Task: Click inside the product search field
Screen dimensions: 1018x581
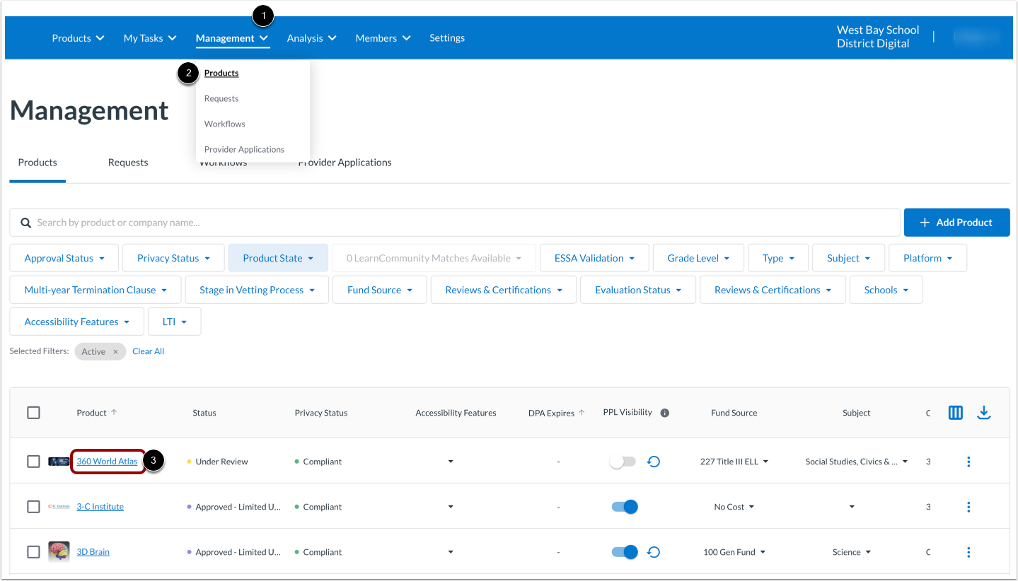Action: [283, 222]
